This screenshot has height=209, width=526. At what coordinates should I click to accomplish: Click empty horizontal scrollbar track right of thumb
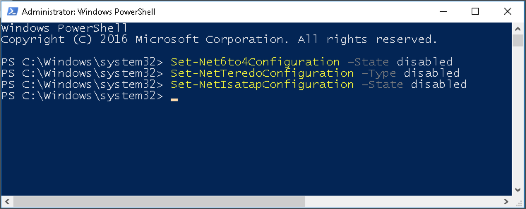[402, 202]
